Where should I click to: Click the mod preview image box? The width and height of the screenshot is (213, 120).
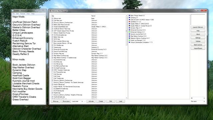[x=198, y=20]
